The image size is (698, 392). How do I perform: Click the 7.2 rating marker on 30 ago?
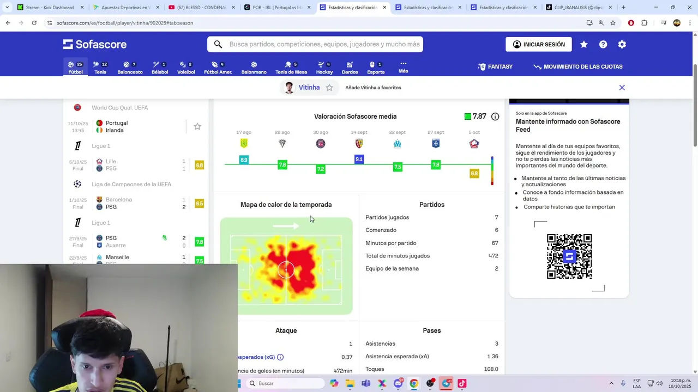coord(321,169)
